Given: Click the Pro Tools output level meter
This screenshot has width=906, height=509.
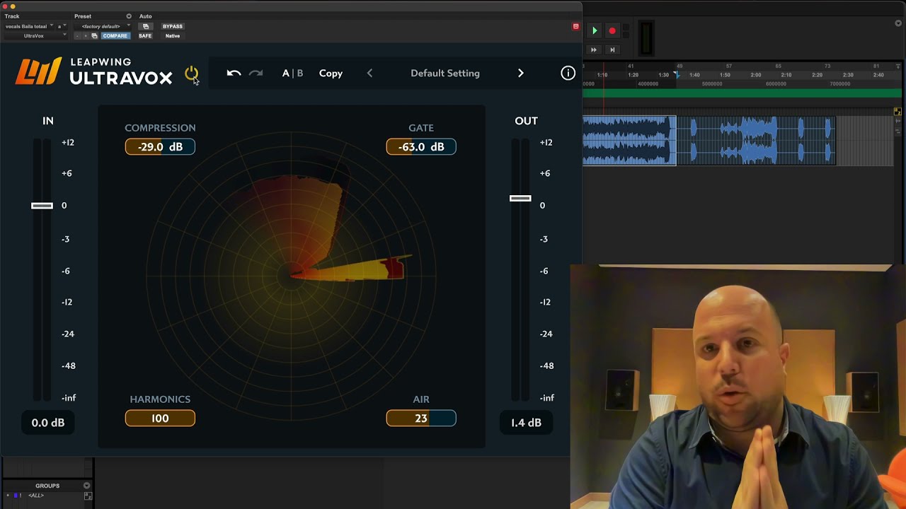Looking at the screenshot, I should pyautogui.click(x=646, y=38).
